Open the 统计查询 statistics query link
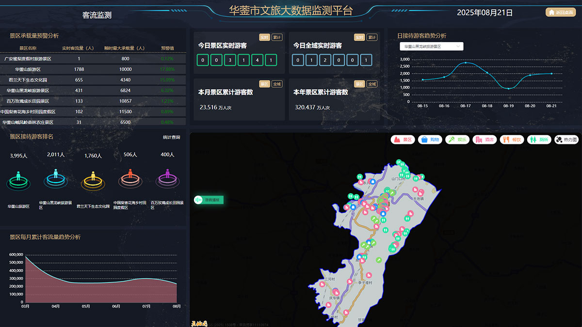The height and width of the screenshot is (327, 582). click(x=171, y=138)
